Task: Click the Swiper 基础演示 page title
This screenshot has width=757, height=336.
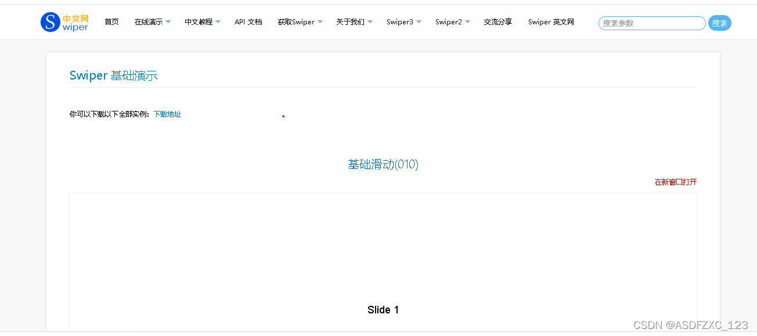Action: point(114,75)
